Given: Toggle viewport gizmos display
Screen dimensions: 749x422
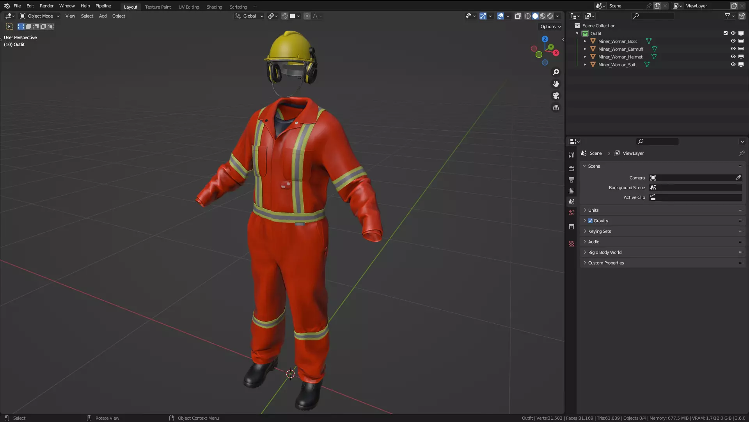Looking at the screenshot, I should (483, 16).
